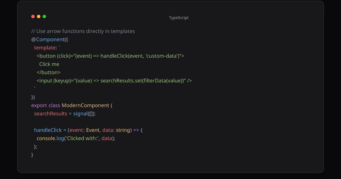The image size is (341, 179).
Task: Click the console.log 'Clicked with:' line
Action: click(x=76, y=138)
